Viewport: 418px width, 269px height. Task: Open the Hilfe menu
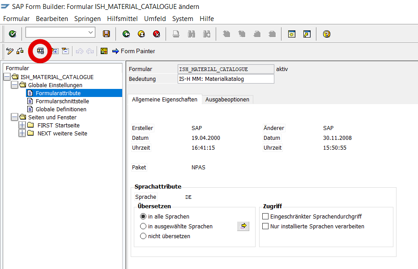click(x=207, y=19)
